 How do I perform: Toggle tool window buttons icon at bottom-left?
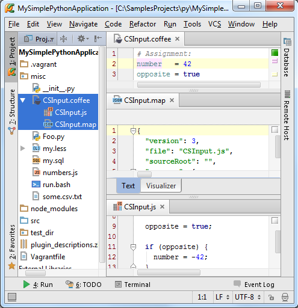(12, 297)
